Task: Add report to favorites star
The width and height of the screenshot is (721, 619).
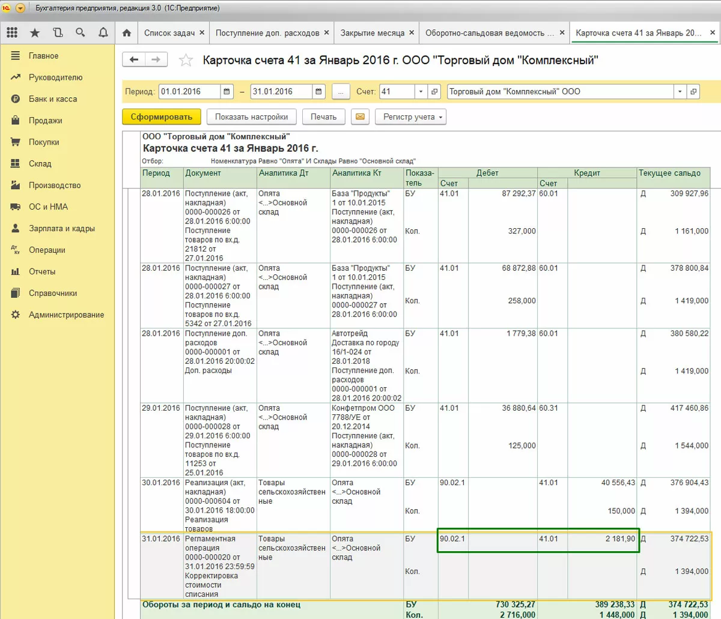Action: (186, 60)
